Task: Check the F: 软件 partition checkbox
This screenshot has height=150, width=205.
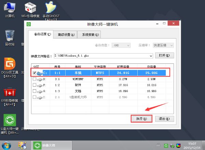Action: pos(34,85)
